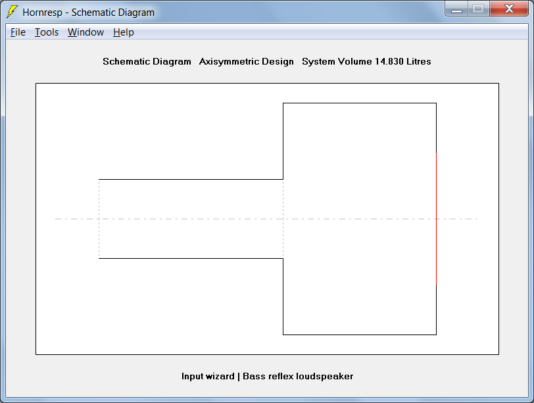The image size is (534, 403).
Task: Minimize the Schematic Diagram window
Action: tap(456, 9)
